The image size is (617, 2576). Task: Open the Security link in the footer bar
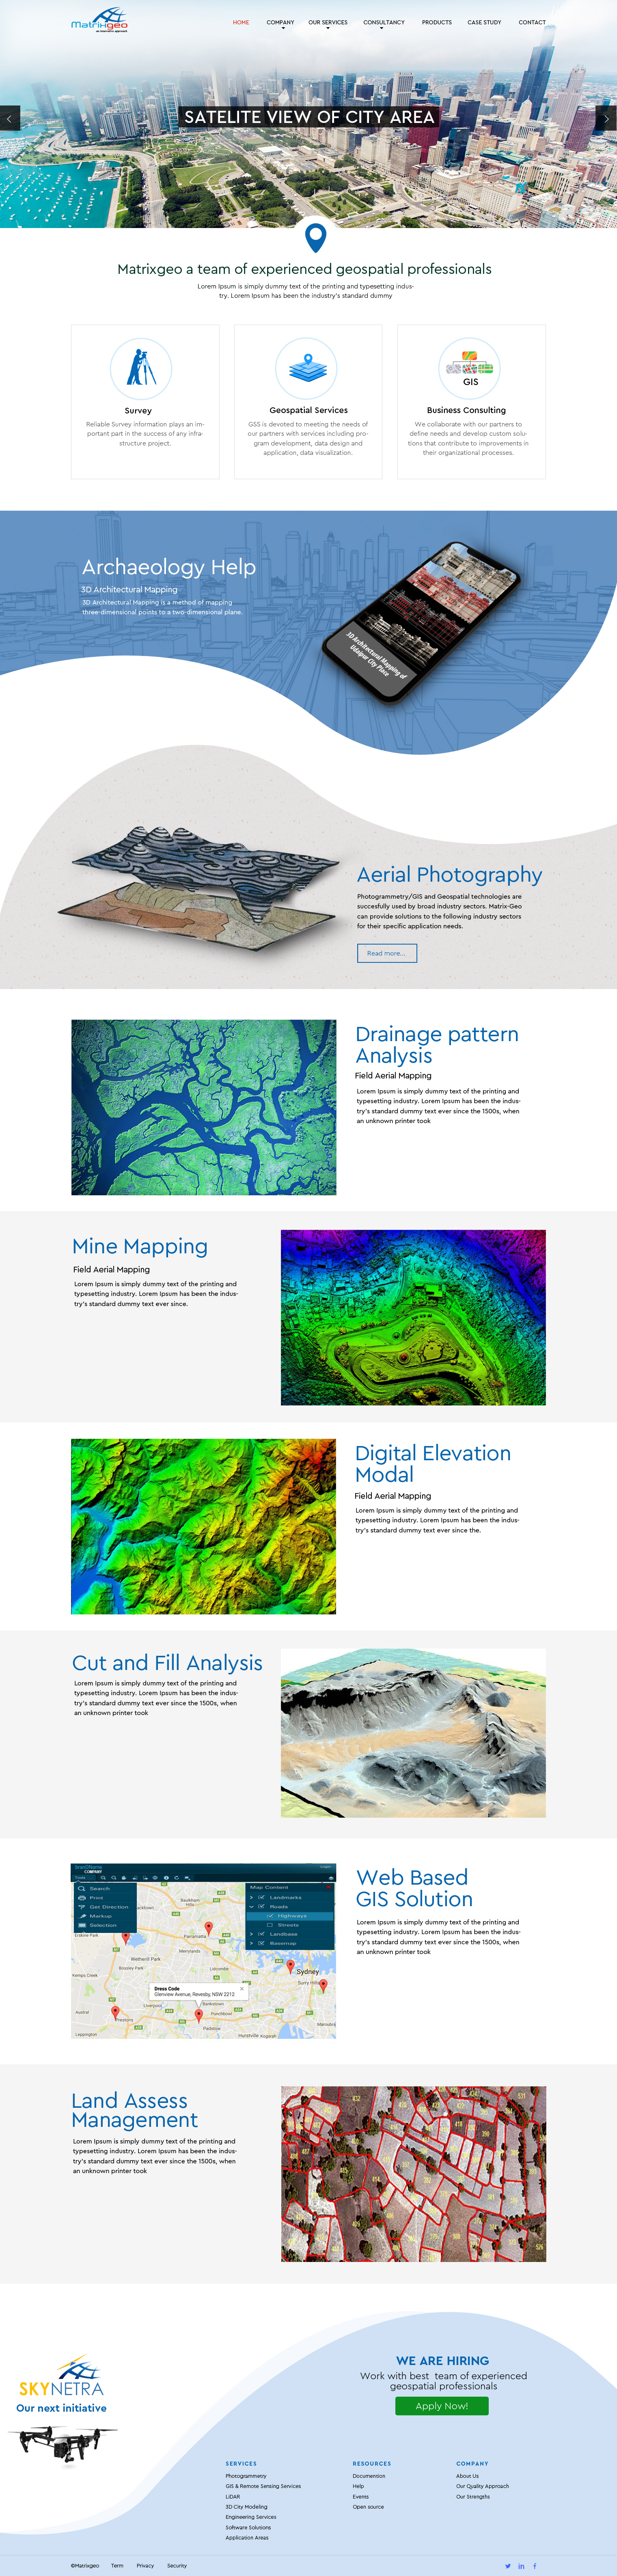pyautogui.click(x=177, y=2565)
